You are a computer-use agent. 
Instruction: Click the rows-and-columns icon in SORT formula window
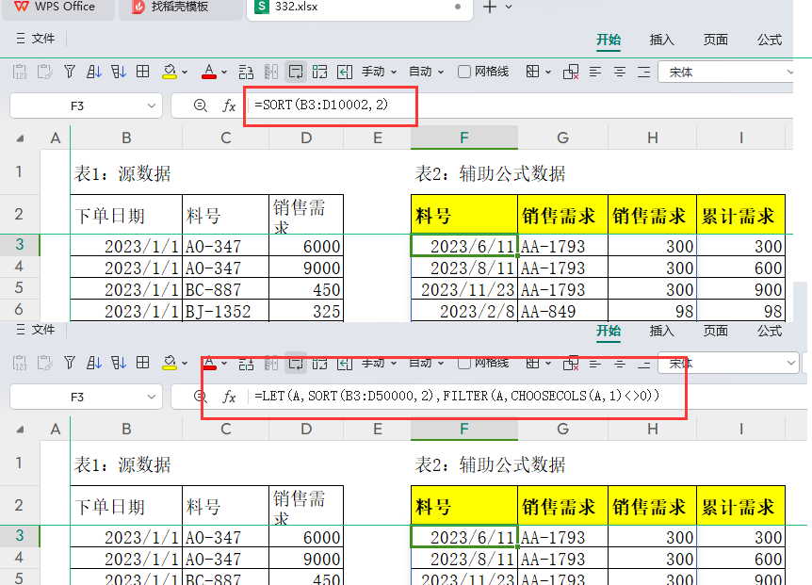coord(246,72)
